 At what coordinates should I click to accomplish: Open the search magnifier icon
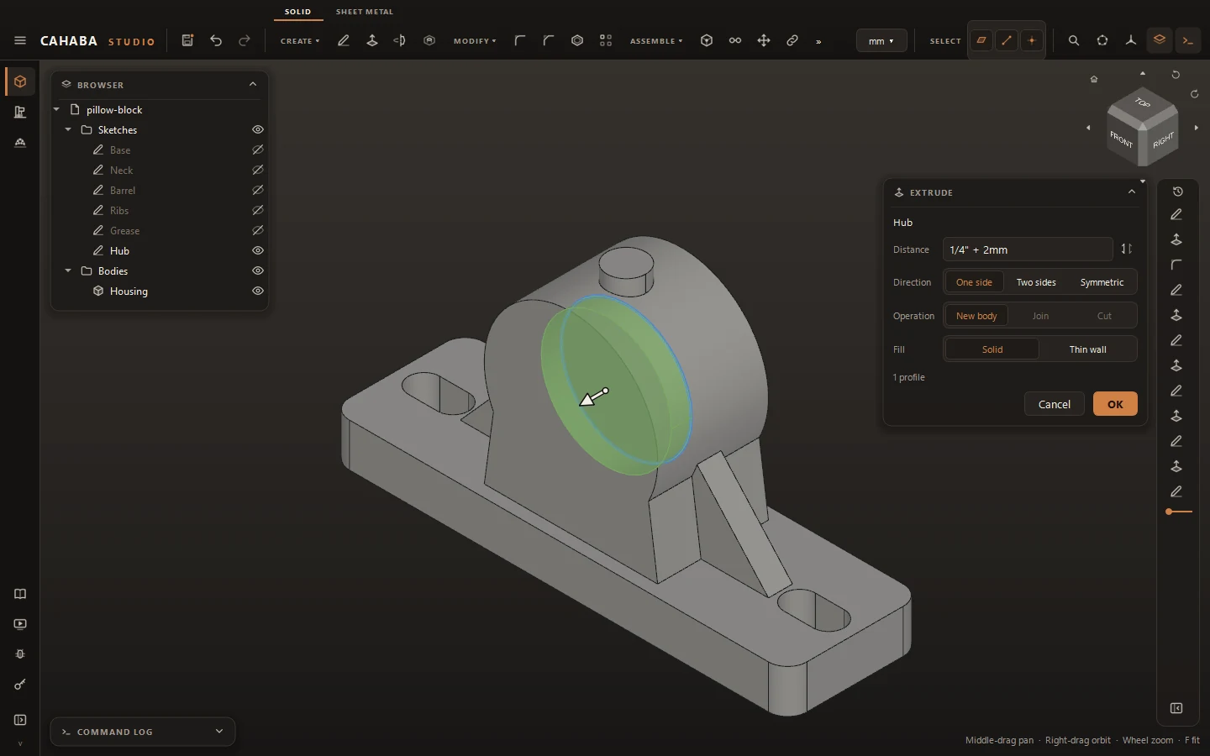coord(1074,40)
